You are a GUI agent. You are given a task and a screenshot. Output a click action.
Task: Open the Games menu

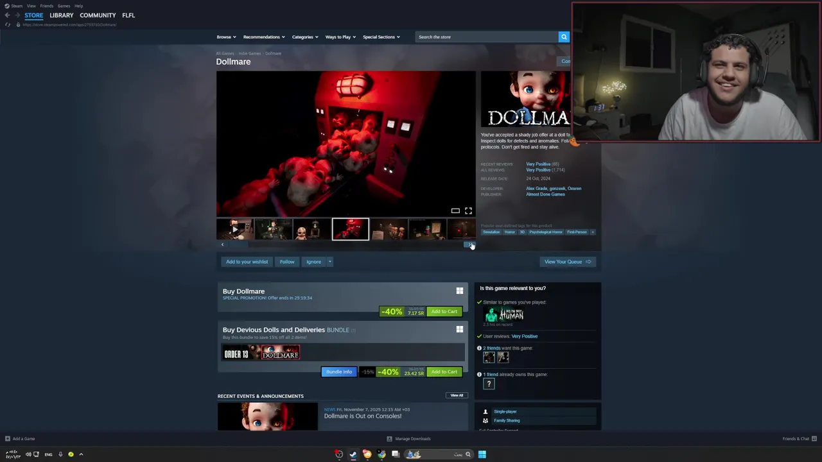pyautogui.click(x=64, y=6)
